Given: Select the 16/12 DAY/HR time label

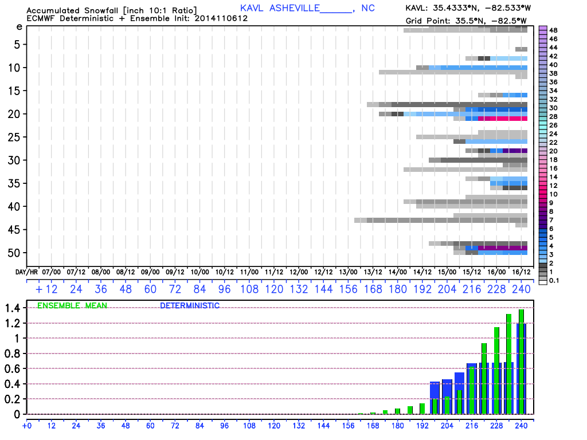Looking at the screenshot, I should [x=521, y=272].
